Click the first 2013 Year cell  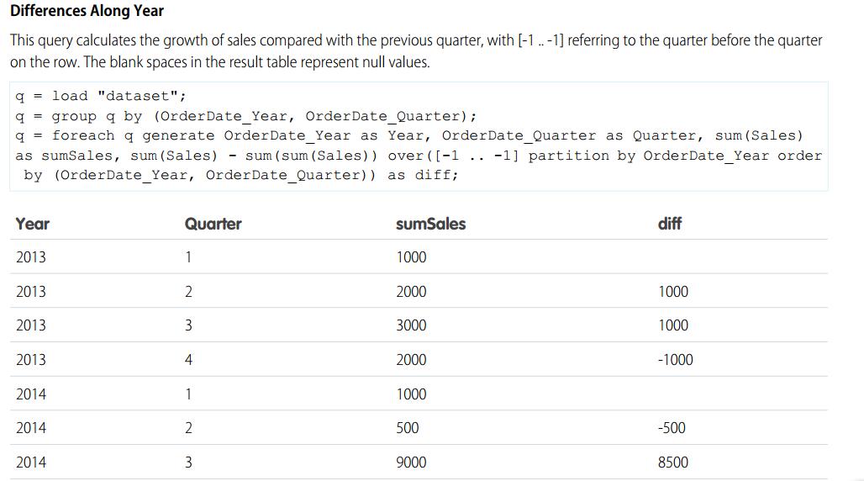pyautogui.click(x=31, y=257)
